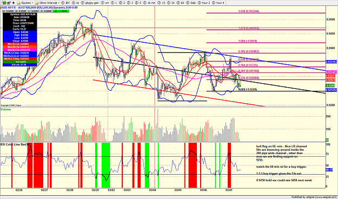Click the 1.618 Fibonacci level label
338x199 pixels.
click(x=249, y=11)
